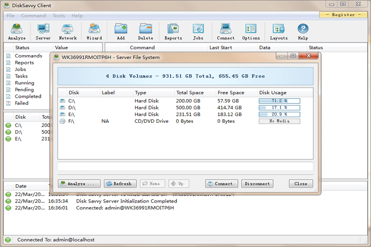Click the Register button

[343, 15]
